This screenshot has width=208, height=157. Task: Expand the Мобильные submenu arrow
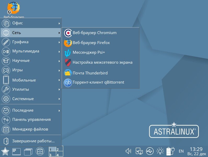pyautogui.click(x=59, y=80)
